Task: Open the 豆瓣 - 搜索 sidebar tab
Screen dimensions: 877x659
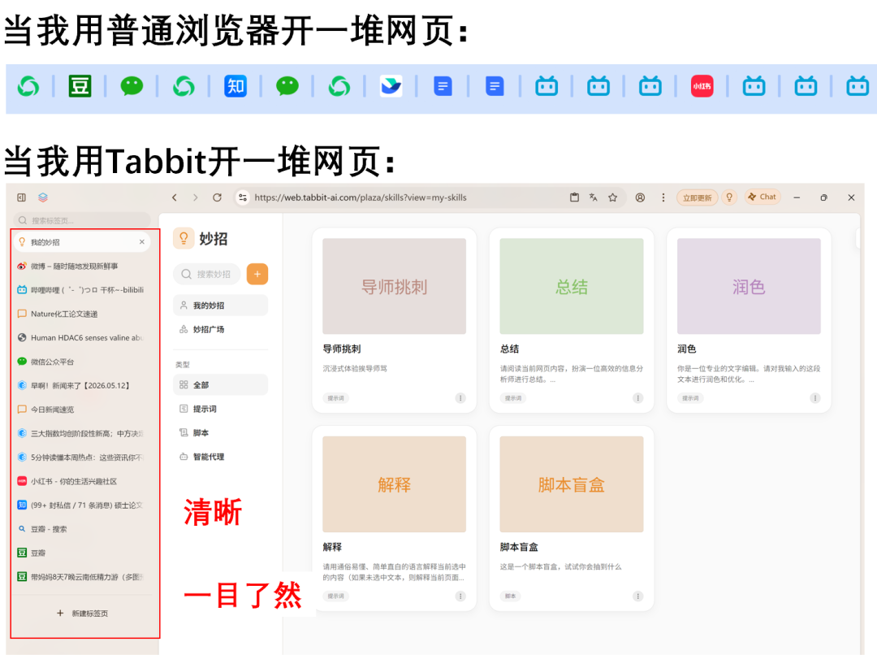Action: coord(82,529)
